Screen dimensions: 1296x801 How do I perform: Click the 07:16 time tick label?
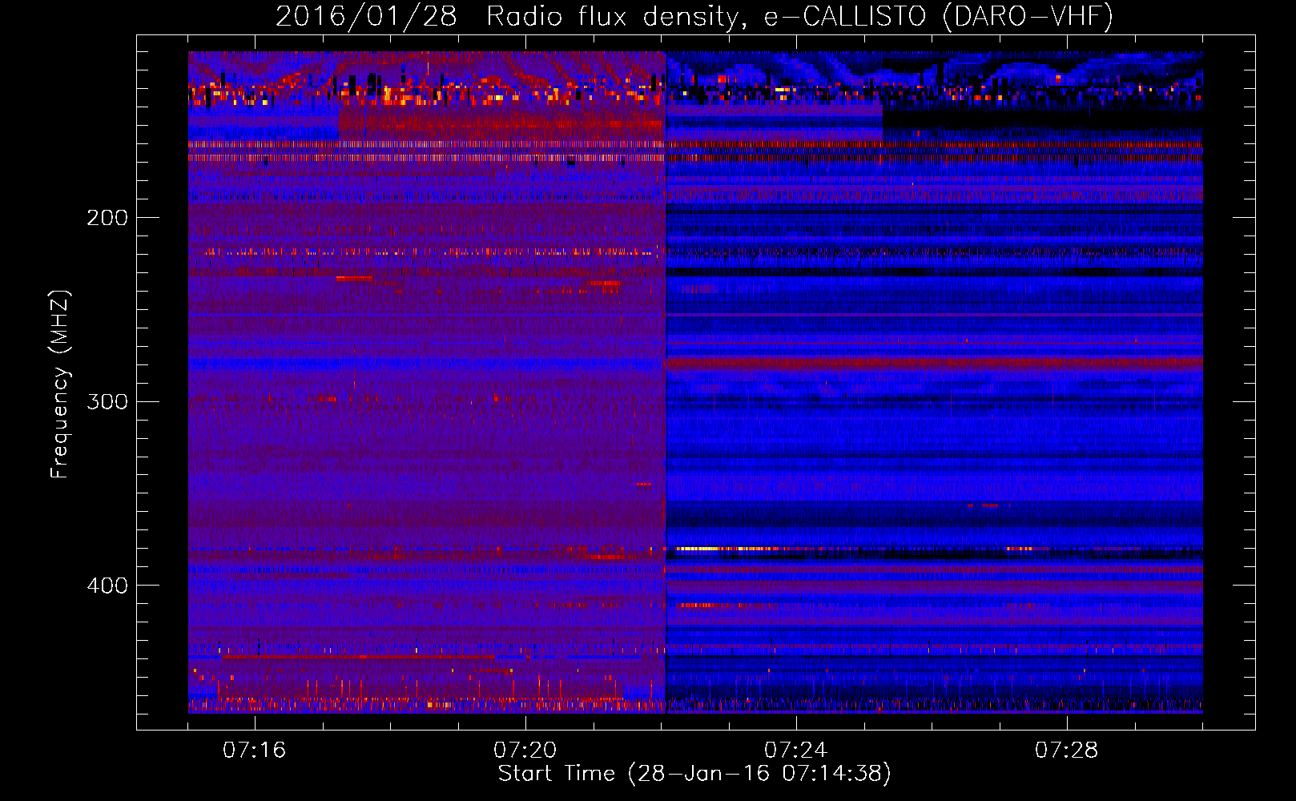pyautogui.click(x=254, y=751)
